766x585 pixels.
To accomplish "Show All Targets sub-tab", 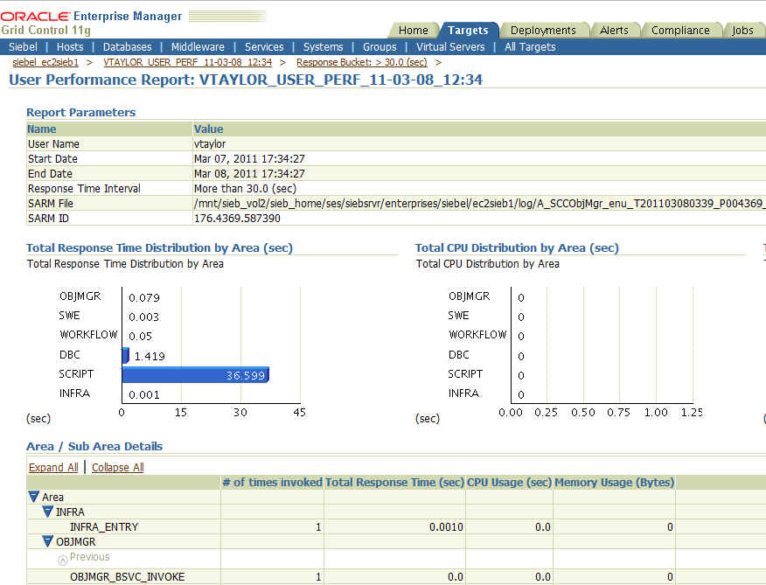I will pyautogui.click(x=530, y=47).
